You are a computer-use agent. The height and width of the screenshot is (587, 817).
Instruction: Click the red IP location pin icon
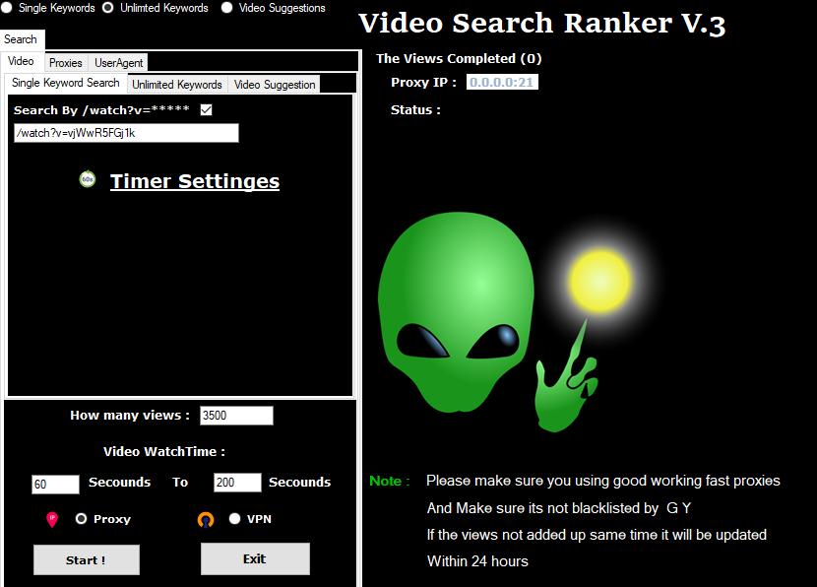(52, 519)
